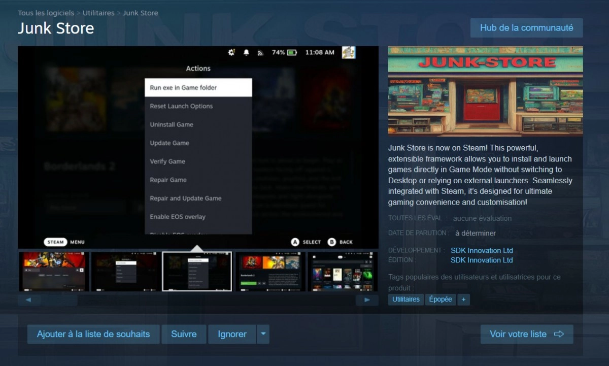Select Repair and Update Game
This screenshot has height=366, width=609.
coord(198,198)
